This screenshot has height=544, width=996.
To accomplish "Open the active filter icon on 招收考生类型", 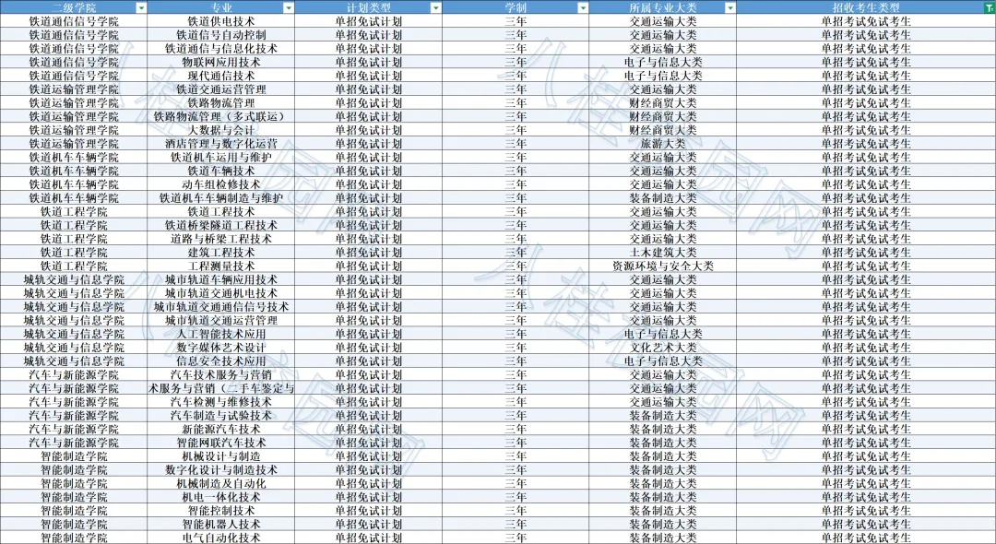I will (x=990, y=7).
